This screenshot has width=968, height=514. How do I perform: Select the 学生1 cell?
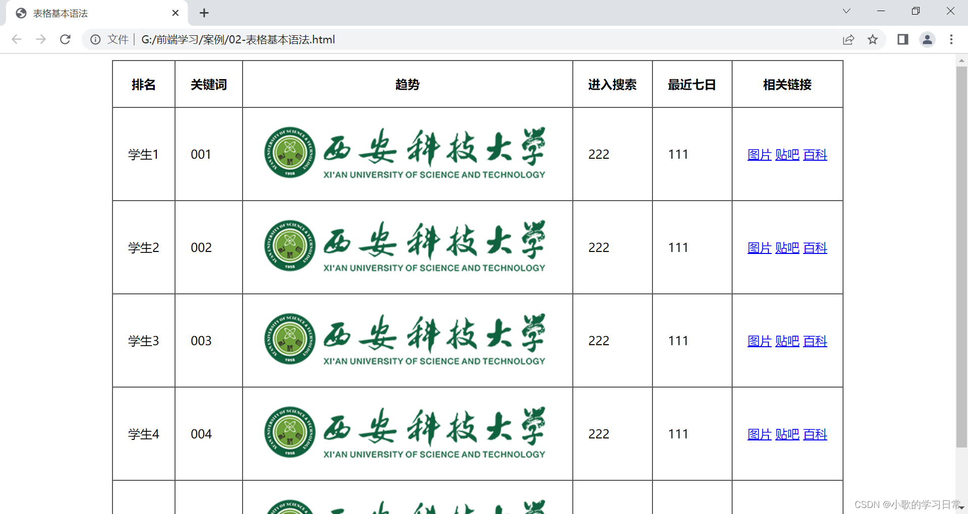(x=144, y=154)
